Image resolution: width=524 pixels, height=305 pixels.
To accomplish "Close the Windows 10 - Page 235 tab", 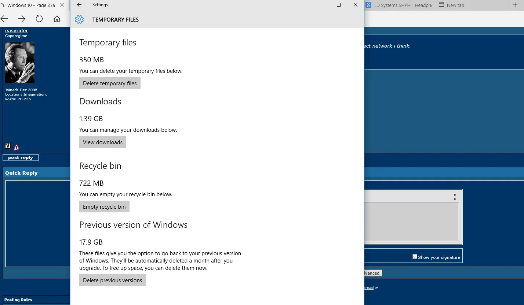I will coord(62,5).
